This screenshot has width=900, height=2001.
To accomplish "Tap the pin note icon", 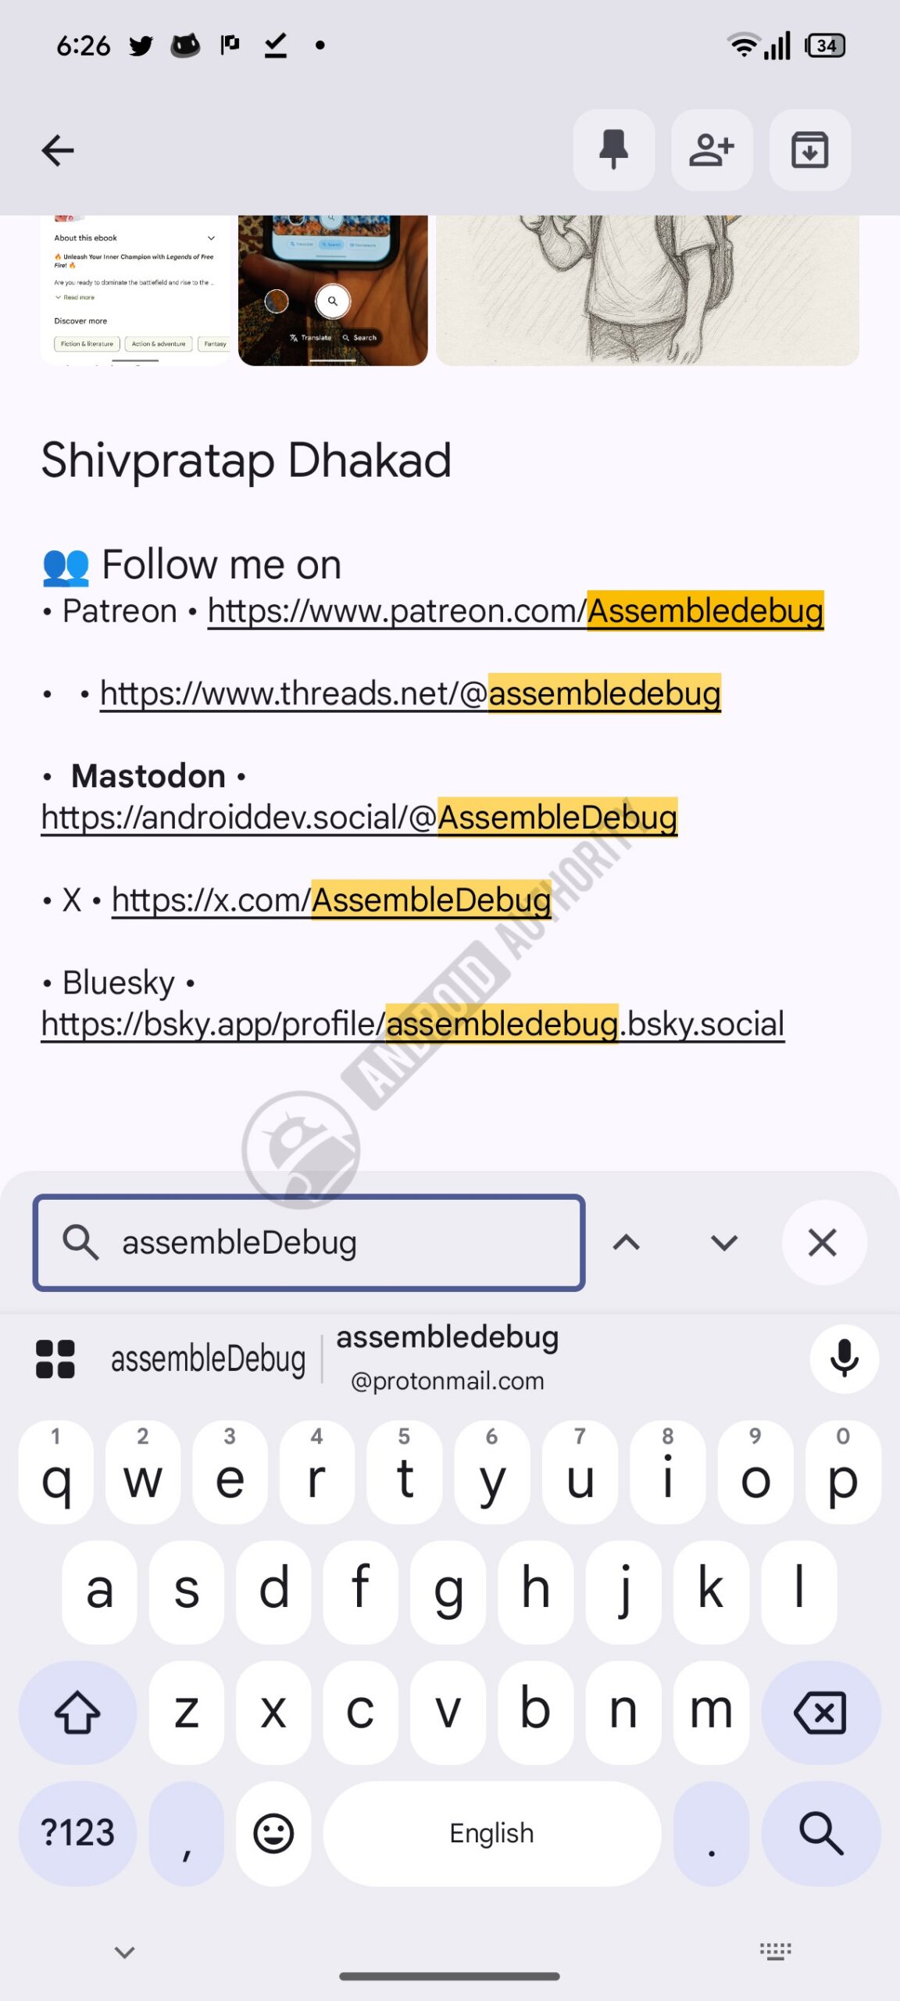I will click(x=614, y=150).
